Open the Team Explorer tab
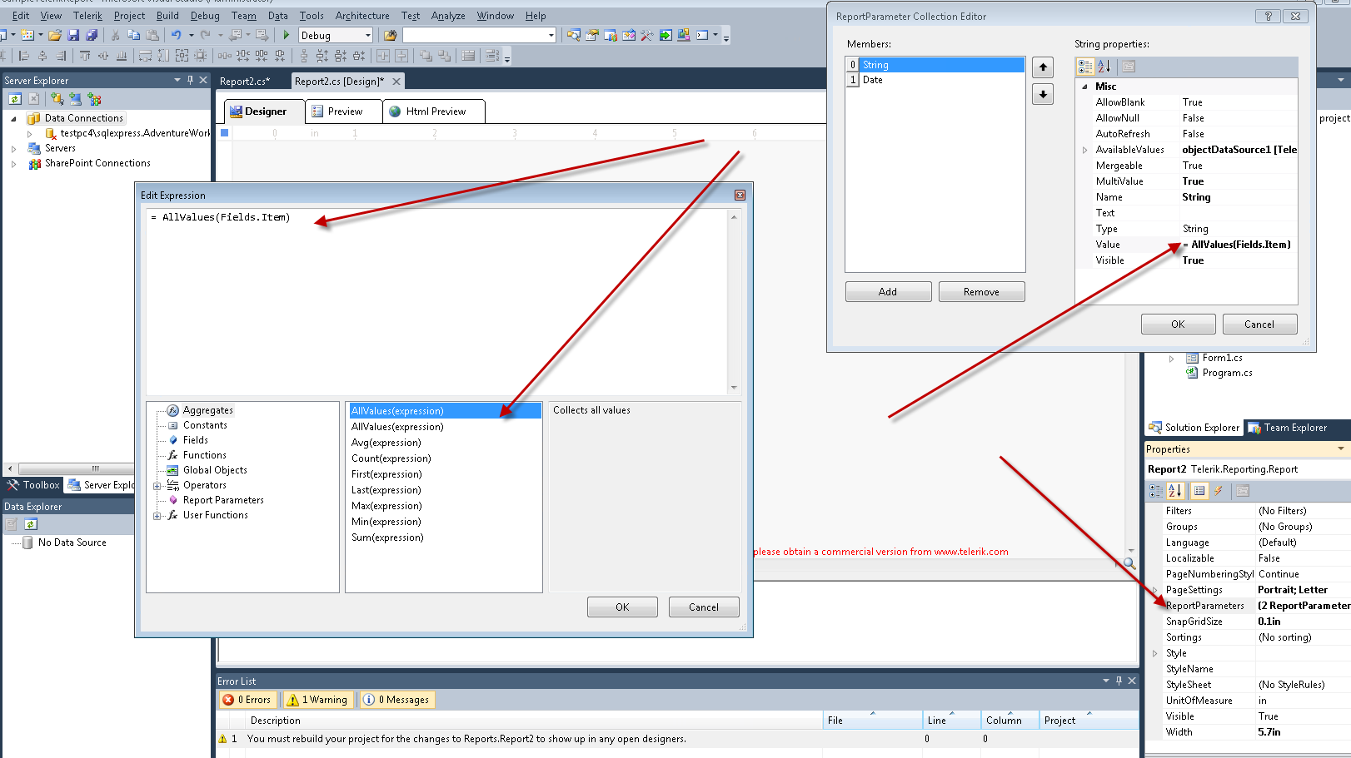Image resolution: width=1351 pixels, height=758 pixels. tap(1288, 428)
